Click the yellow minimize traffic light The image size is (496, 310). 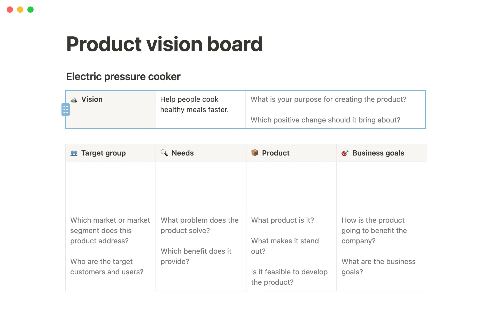click(20, 10)
